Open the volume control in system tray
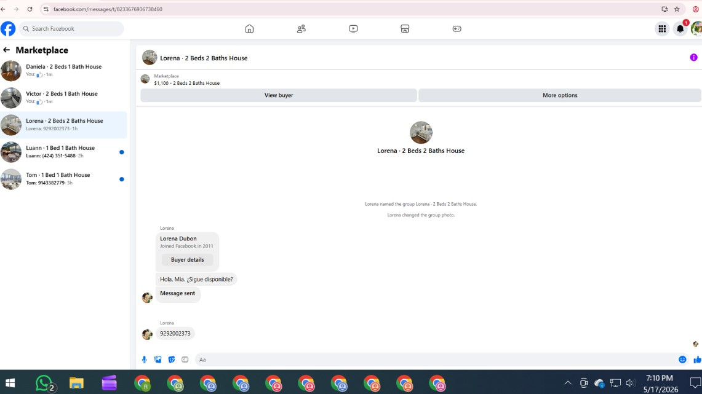Image resolution: width=702 pixels, height=394 pixels. (x=631, y=383)
